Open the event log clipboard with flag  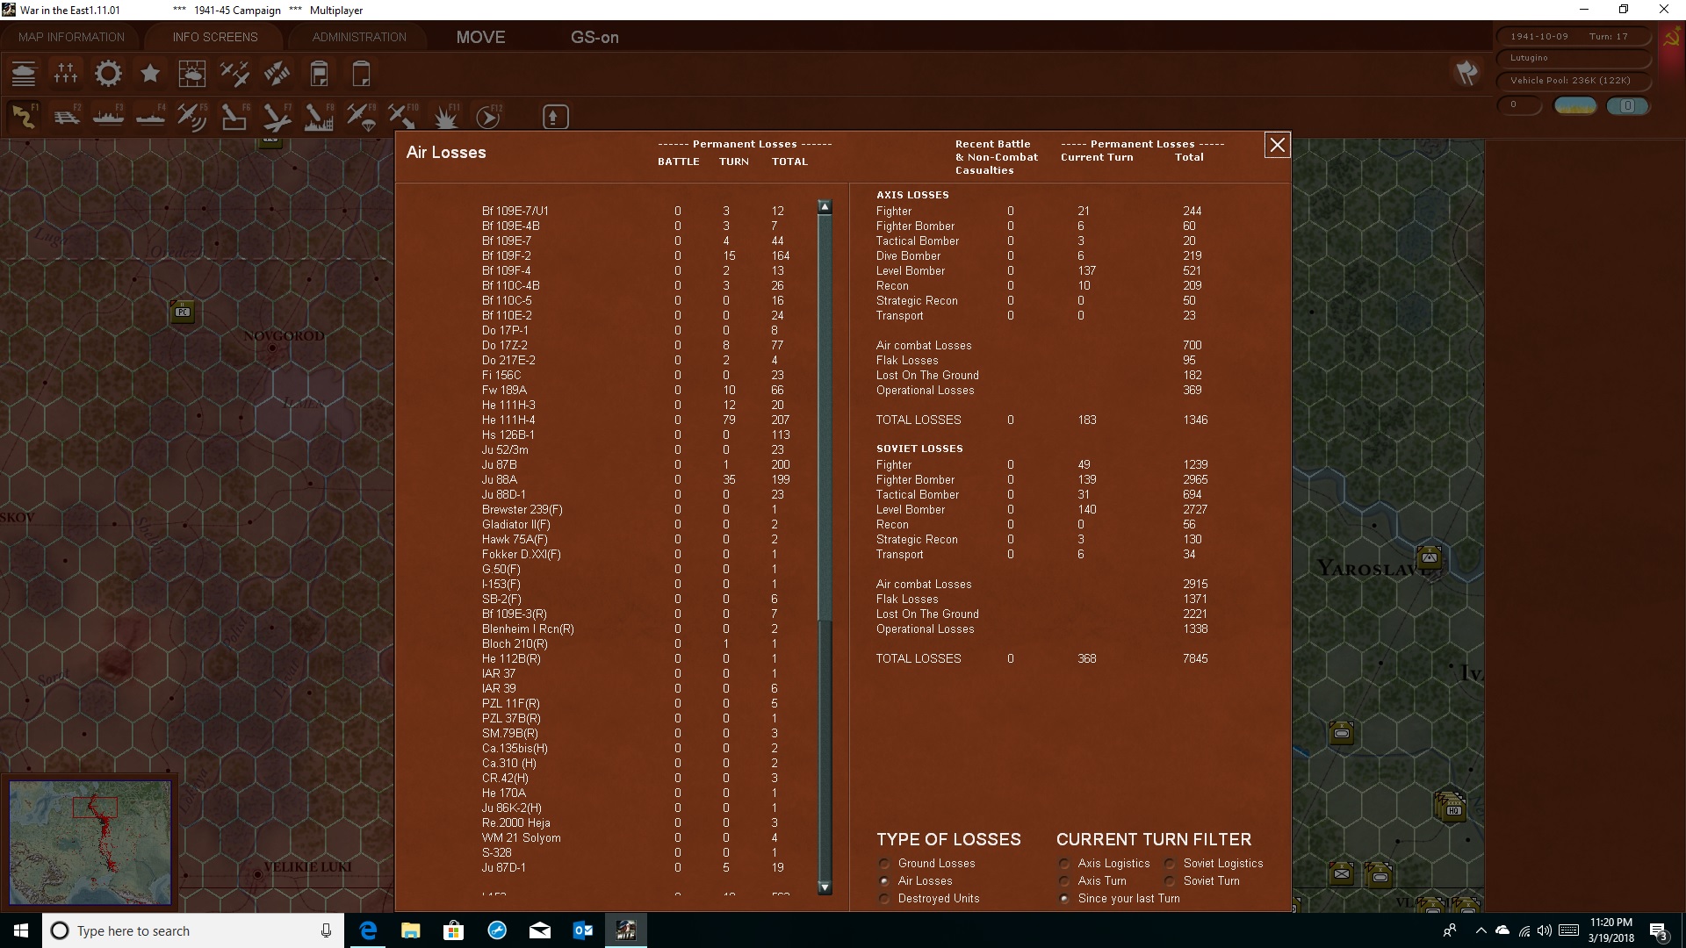(x=319, y=74)
